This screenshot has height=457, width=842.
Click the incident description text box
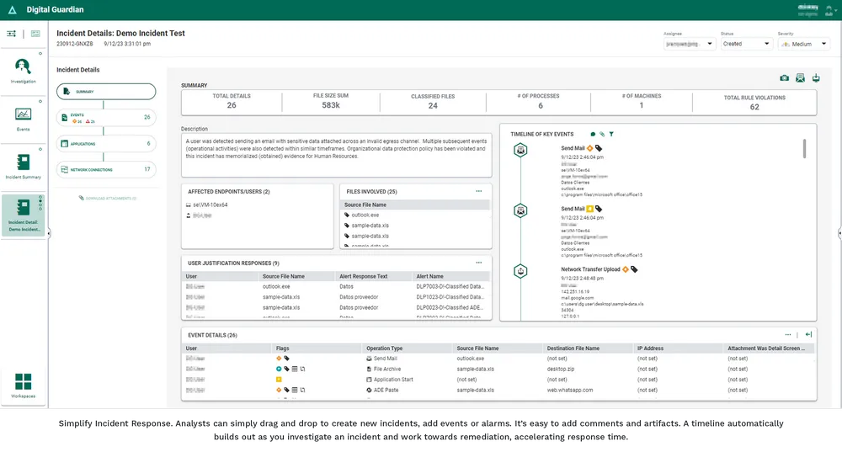pyautogui.click(x=336, y=155)
